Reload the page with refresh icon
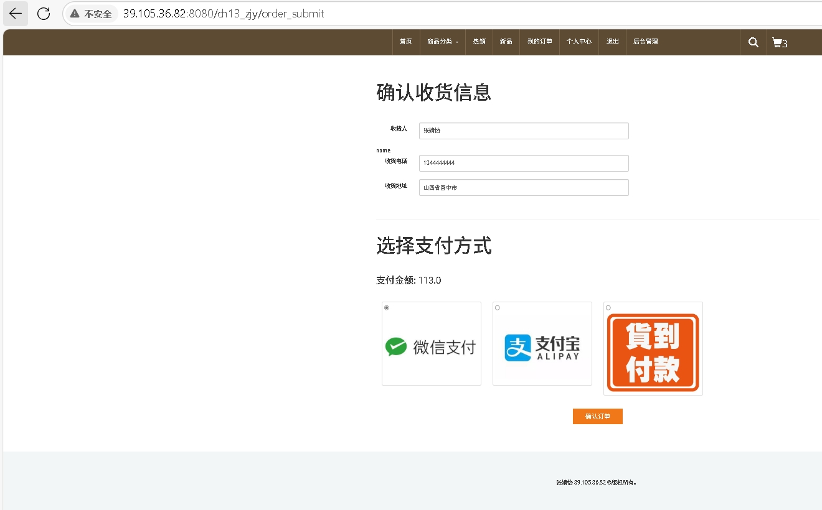Viewport: 822px width, 510px height. coord(44,14)
